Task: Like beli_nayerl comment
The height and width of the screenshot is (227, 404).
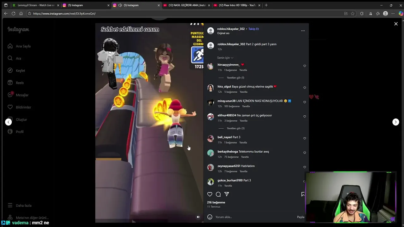Action: [x=305, y=138]
